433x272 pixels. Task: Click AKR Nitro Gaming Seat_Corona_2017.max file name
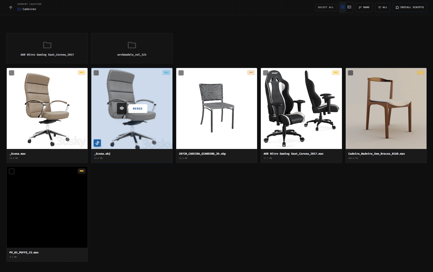pyautogui.click(x=293, y=154)
